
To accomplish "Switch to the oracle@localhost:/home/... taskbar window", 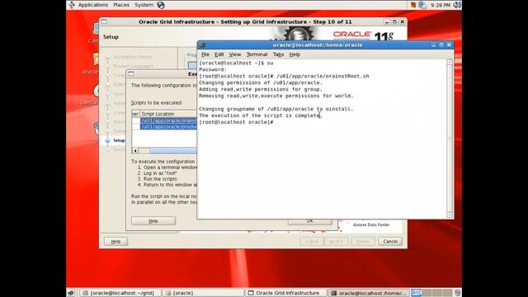I will (x=369, y=293).
